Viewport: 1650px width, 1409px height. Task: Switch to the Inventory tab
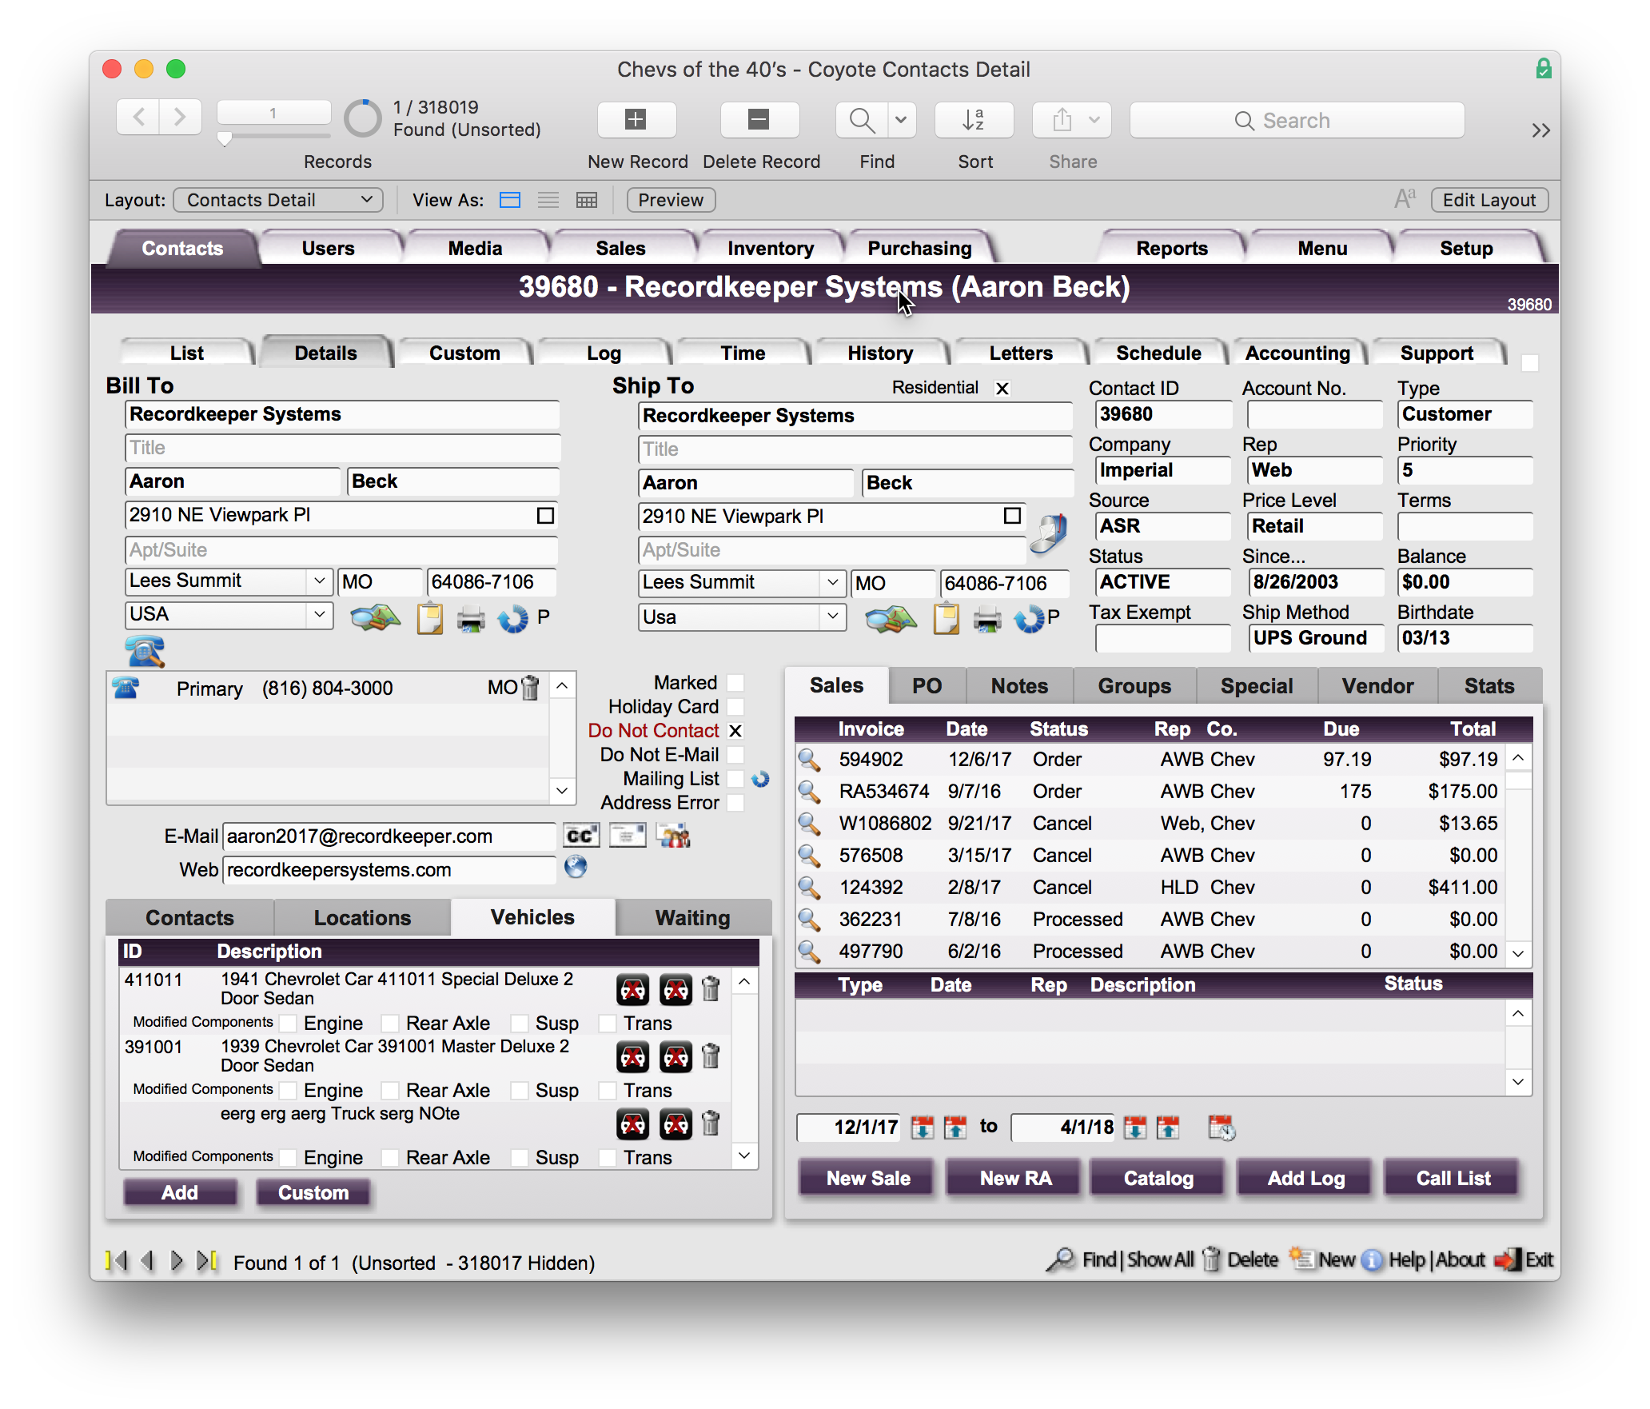click(x=770, y=249)
